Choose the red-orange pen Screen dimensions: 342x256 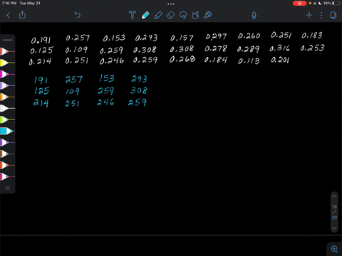7,165
